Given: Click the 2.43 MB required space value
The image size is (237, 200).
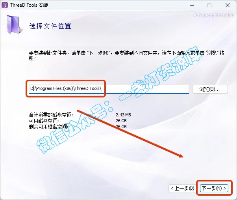Looking at the screenshot, I should pos(123,115).
